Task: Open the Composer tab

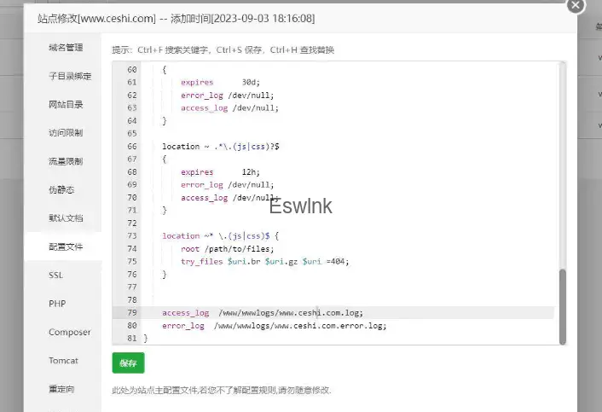Action: tap(69, 333)
